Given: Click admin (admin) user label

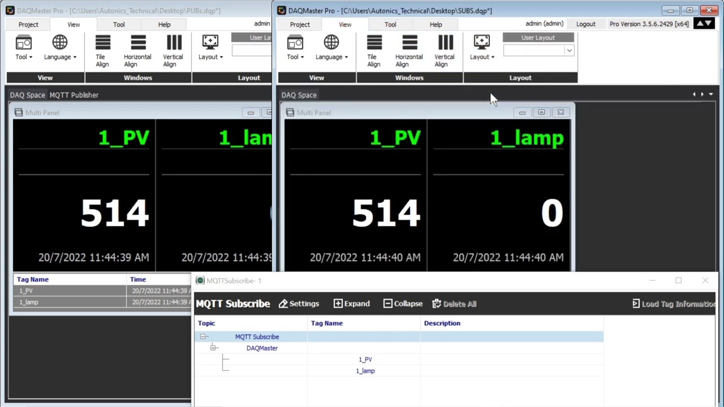Looking at the screenshot, I should [x=544, y=24].
